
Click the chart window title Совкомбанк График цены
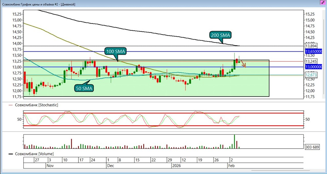39,4
